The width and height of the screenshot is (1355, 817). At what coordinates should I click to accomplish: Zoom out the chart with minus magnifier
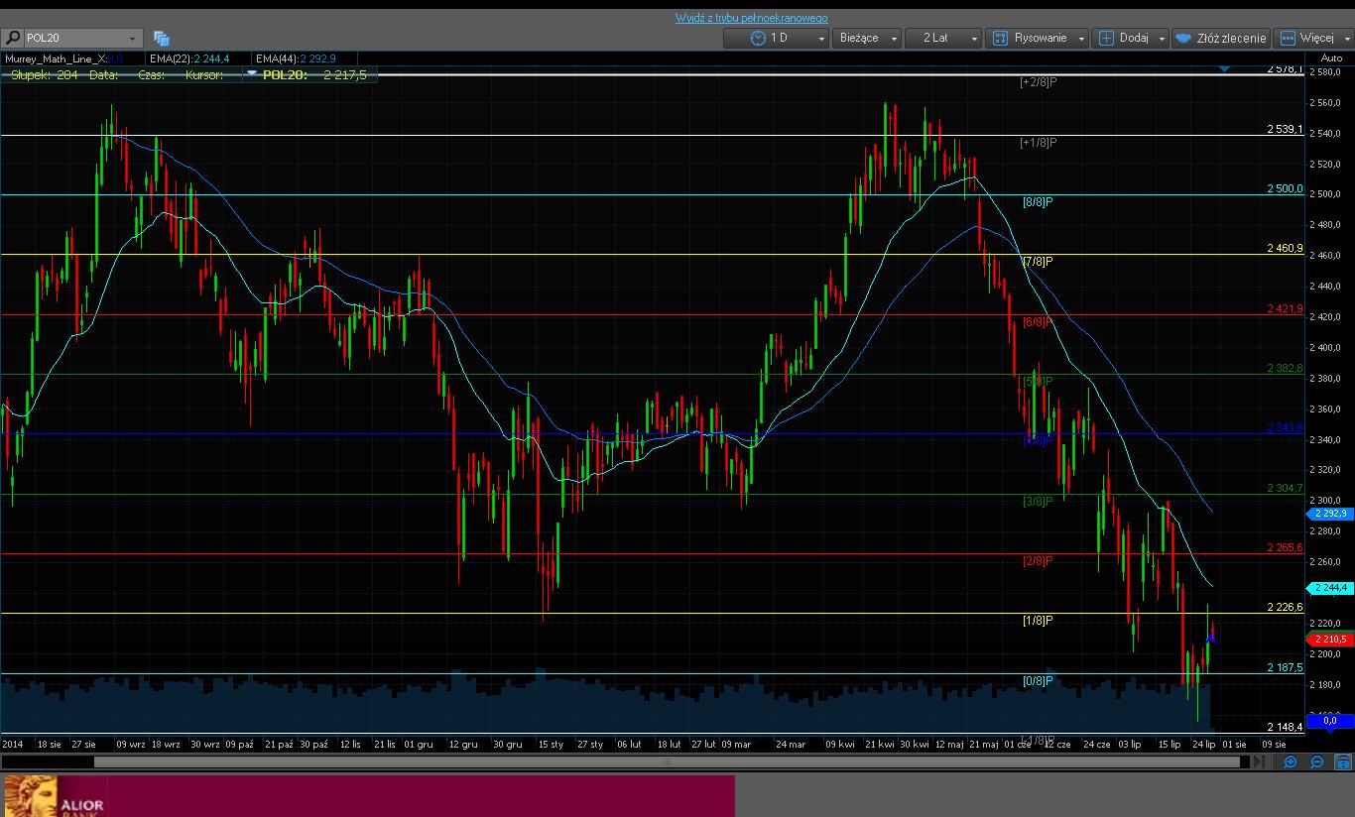click(1316, 761)
